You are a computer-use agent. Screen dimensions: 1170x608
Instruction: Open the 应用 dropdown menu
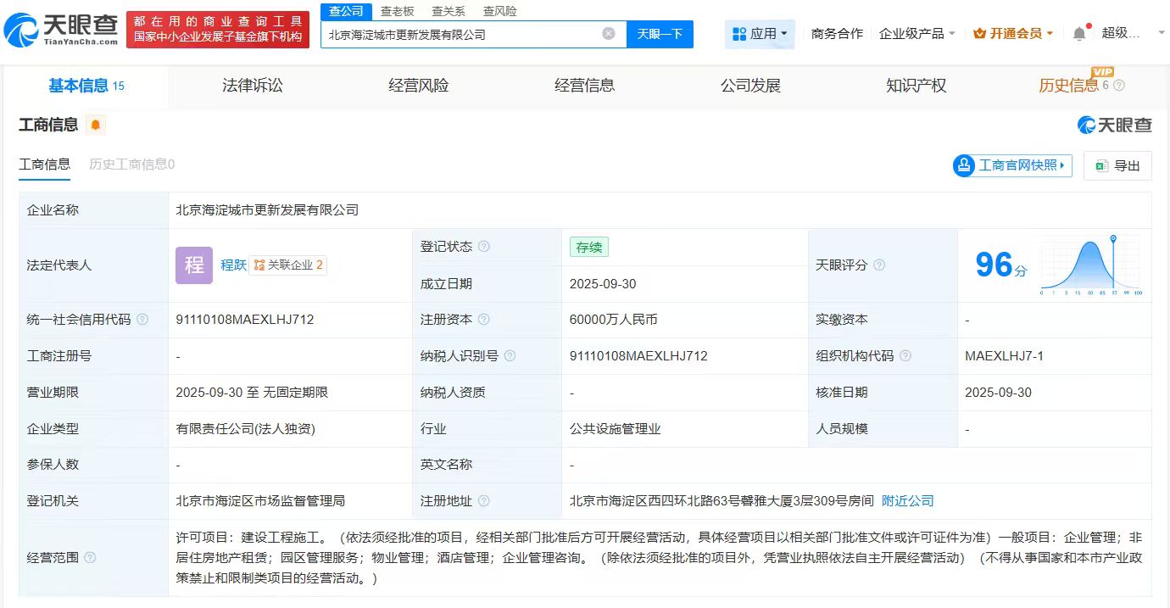point(760,34)
